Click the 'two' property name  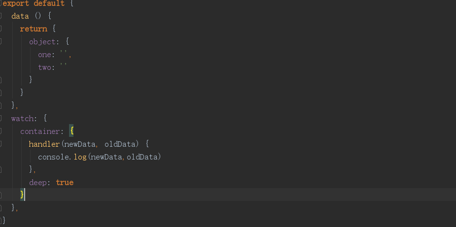click(44, 67)
